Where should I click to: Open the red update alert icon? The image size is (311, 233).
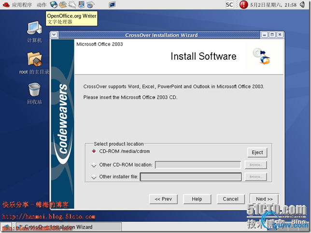(x=243, y=4)
